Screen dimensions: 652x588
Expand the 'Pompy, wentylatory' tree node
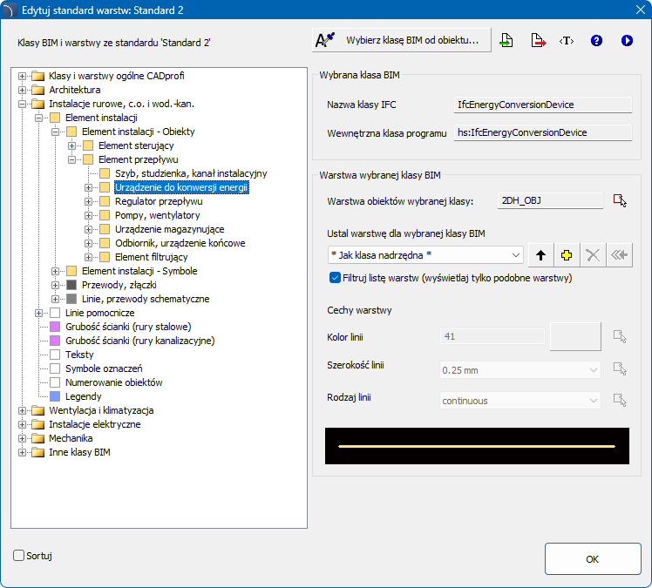(x=88, y=215)
